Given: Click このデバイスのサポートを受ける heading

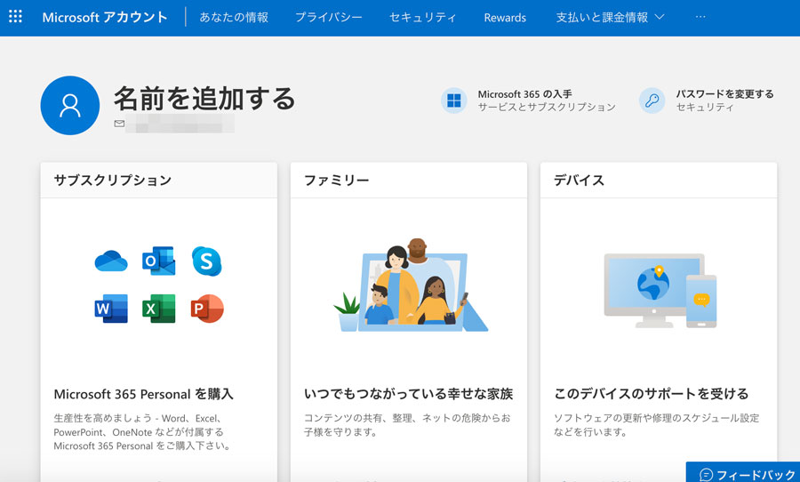Looking at the screenshot, I should (651, 394).
